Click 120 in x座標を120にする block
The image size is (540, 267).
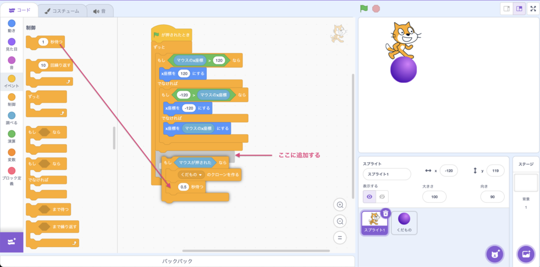click(x=185, y=73)
